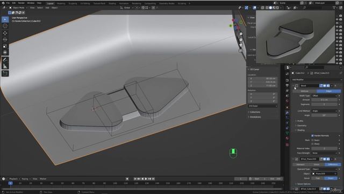Screen dimensions: 344x194
Task: Switch to the Modeling workspace tab
Action: pyautogui.click(x=61, y=4)
